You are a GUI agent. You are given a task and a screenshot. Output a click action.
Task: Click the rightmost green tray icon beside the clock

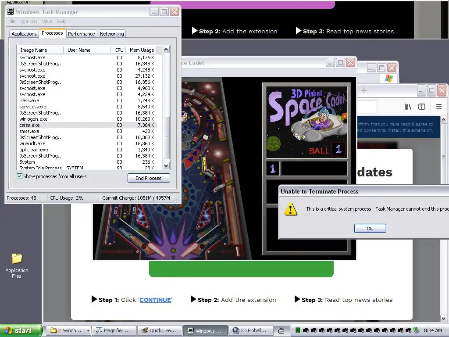[417, 330]
